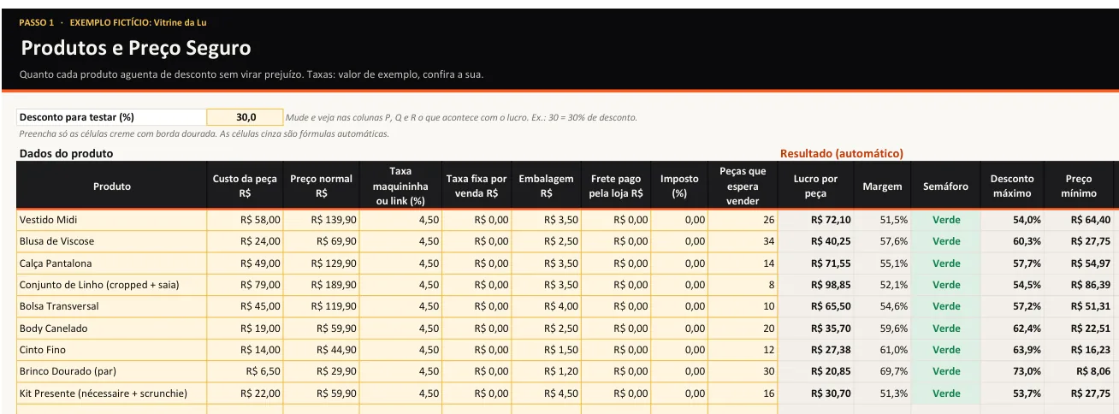
Task: Select the normal price cell R$ 119,90
Action: coord(322,306)
